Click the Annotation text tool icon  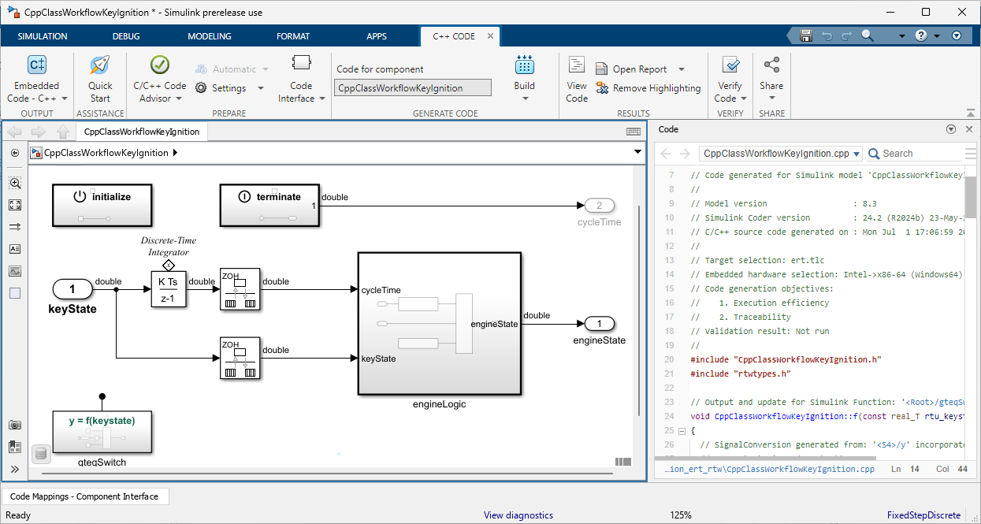(15, 249)
